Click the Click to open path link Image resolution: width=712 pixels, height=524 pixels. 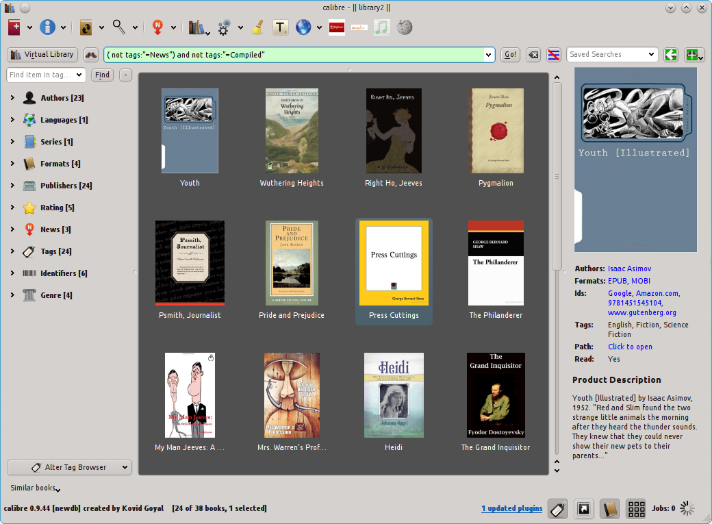[630, 347]
